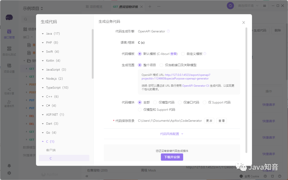This screenshot has height=180, width=288.
Task: Click the settings gear at bottom left
Action: pos(10,173)
